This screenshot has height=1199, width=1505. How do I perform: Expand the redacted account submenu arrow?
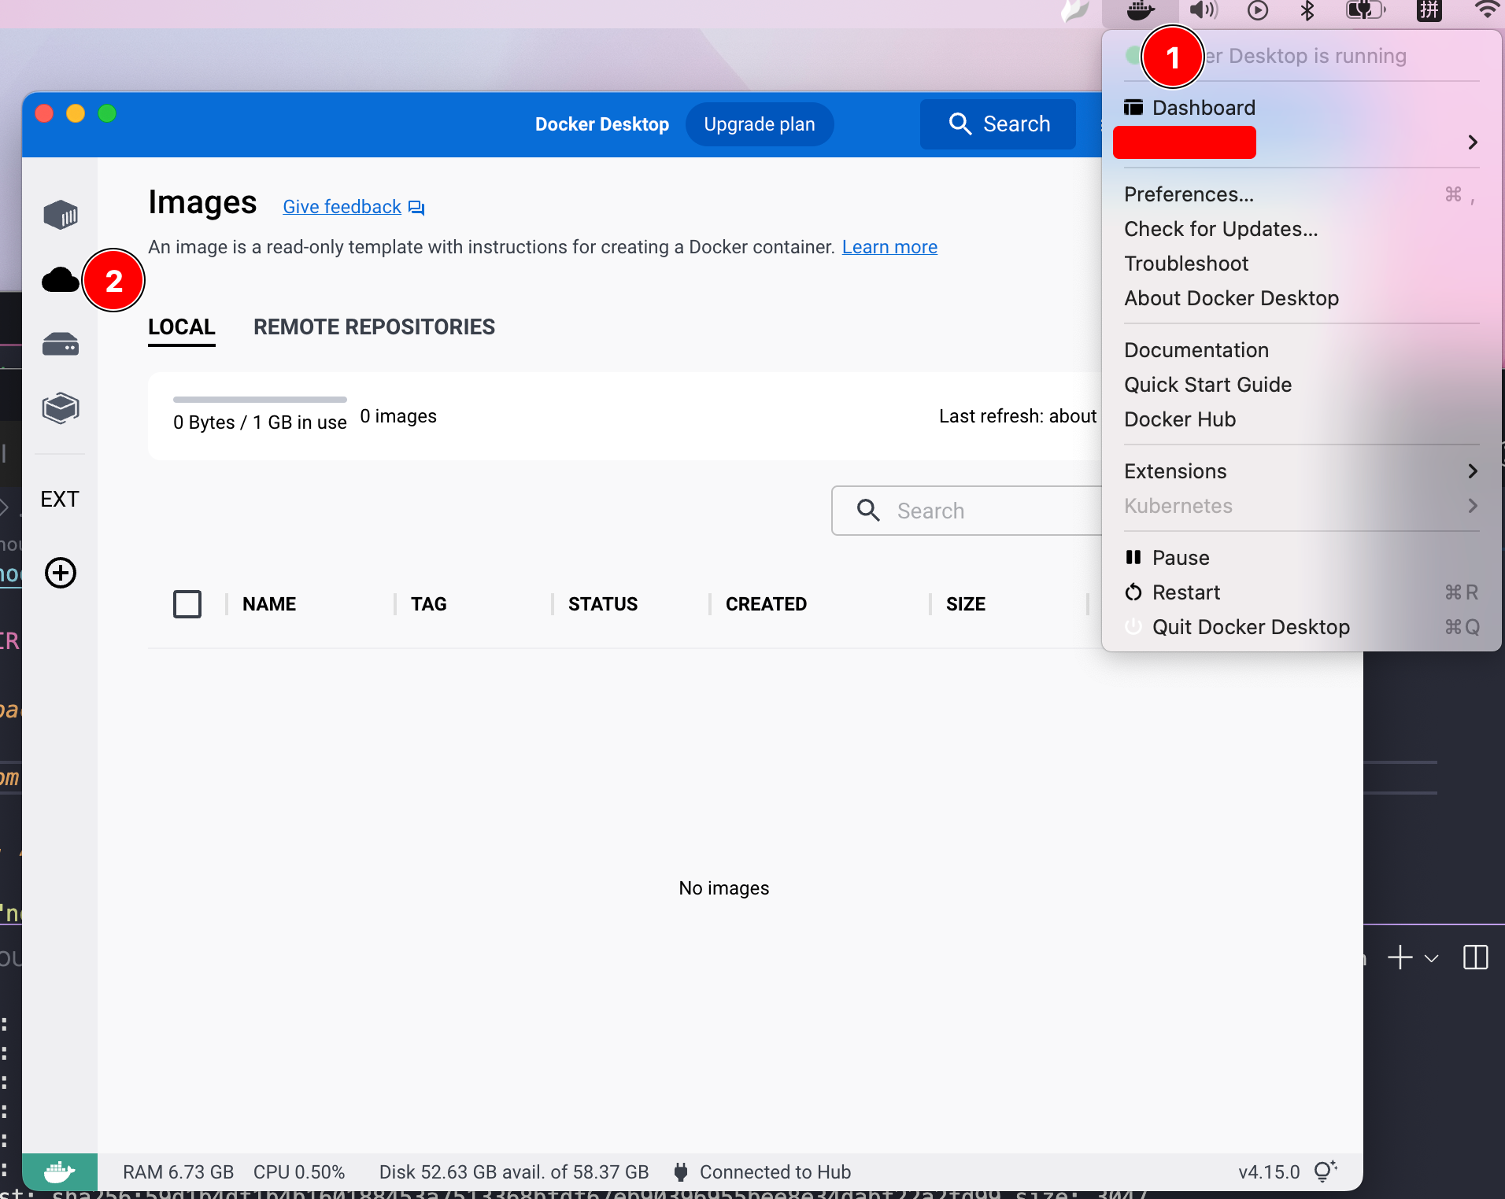coord(1472,142)
